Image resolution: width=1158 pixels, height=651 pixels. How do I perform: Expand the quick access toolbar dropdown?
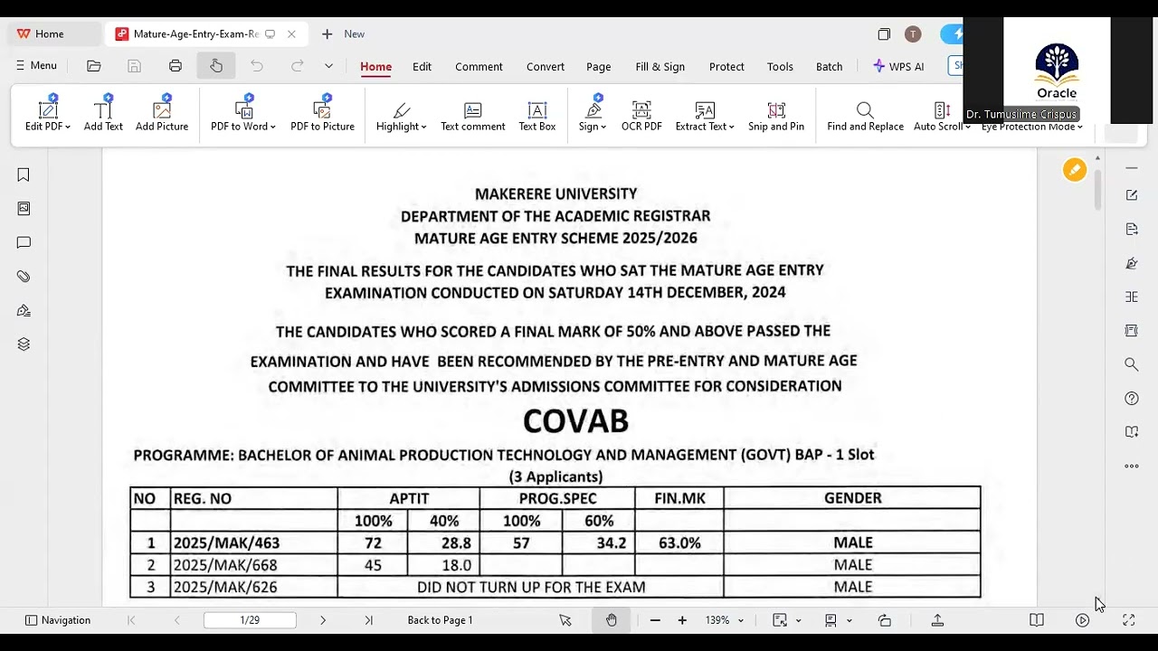328,66
